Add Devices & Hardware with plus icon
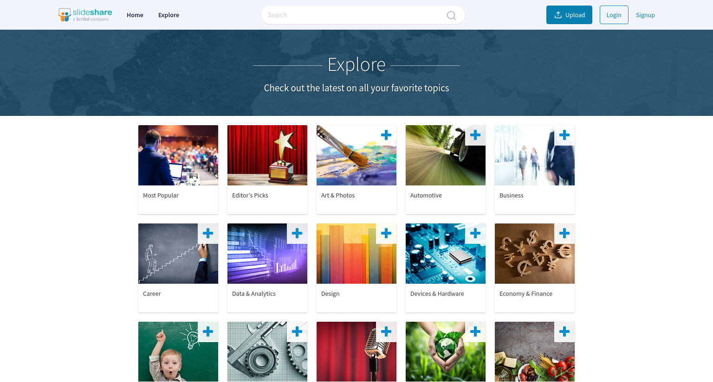Screen dimensions: 713x382 (x=475, y=233)
